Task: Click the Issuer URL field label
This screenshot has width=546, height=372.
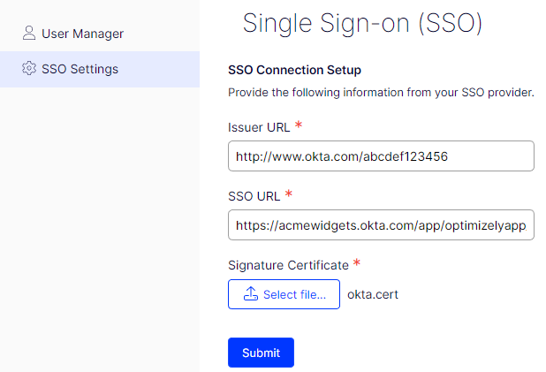Action: click(259, 127)
